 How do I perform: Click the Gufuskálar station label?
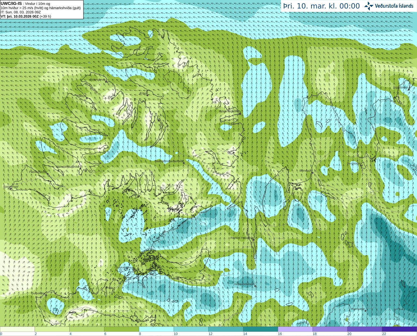pos(38,293)
